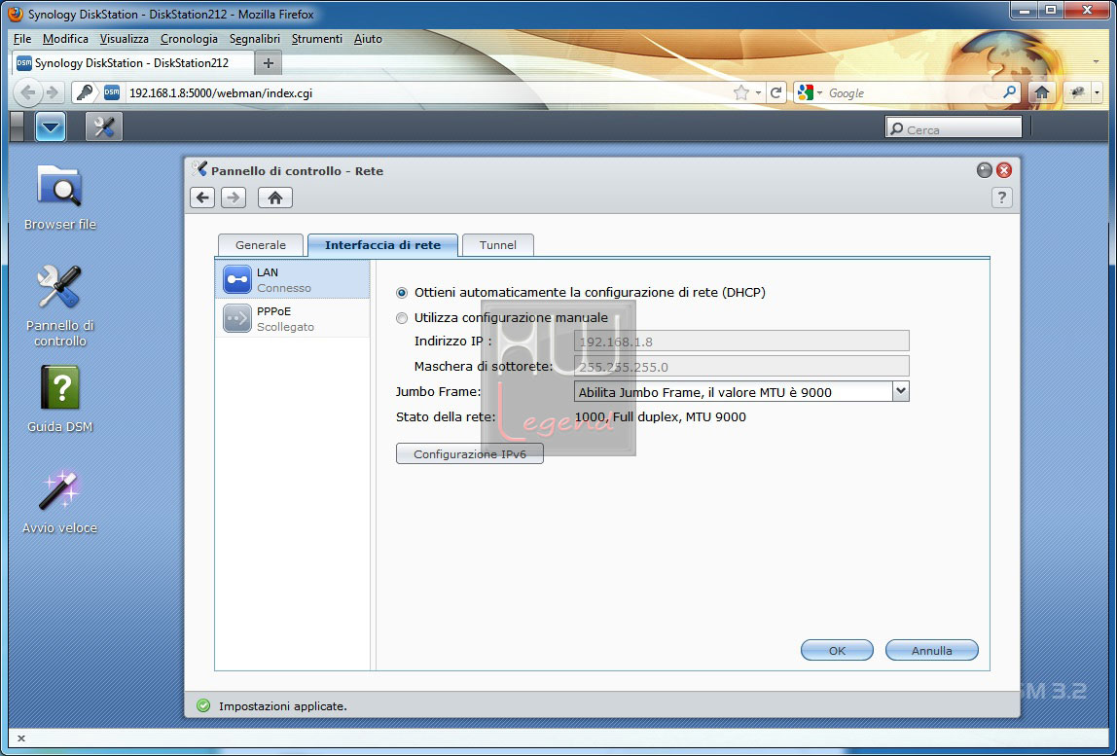
Task: Open a new Firefox tab
Action: point(269,62)
